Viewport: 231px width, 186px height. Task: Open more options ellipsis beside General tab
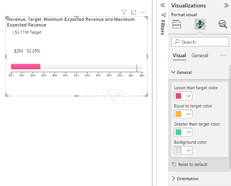(223, 55)
